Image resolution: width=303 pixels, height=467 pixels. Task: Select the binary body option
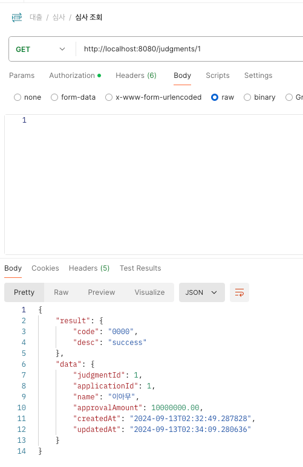259,97
